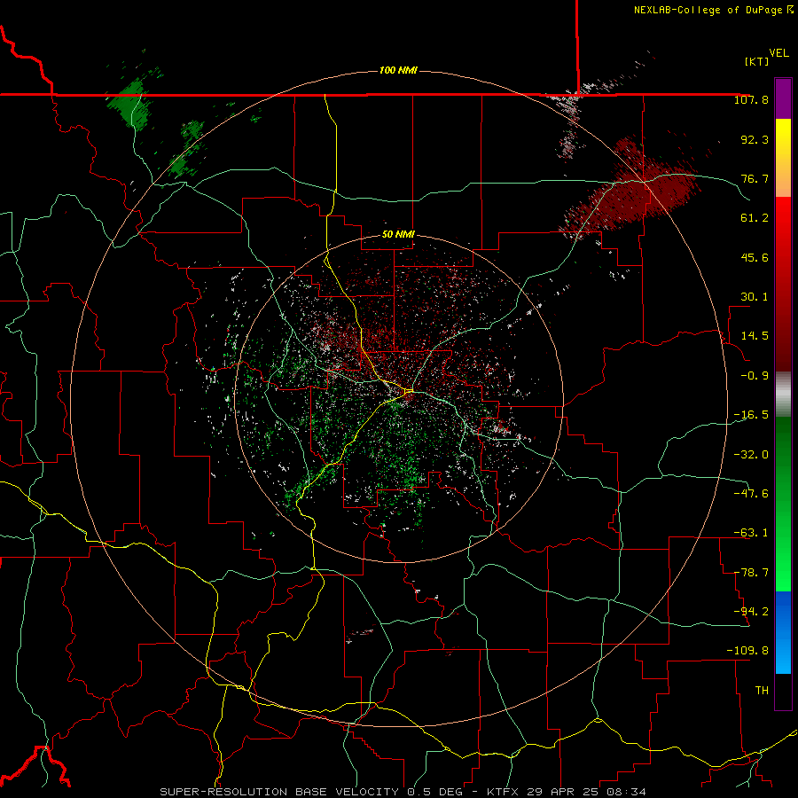Select the 107.8 legend value
The height and width of the screenshot is (798, 798).
[x=751, y=99]
